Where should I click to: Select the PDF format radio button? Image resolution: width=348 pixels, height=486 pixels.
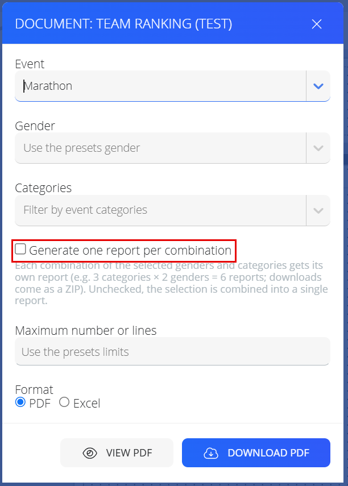pyautogui.click(x=20, y=402)
